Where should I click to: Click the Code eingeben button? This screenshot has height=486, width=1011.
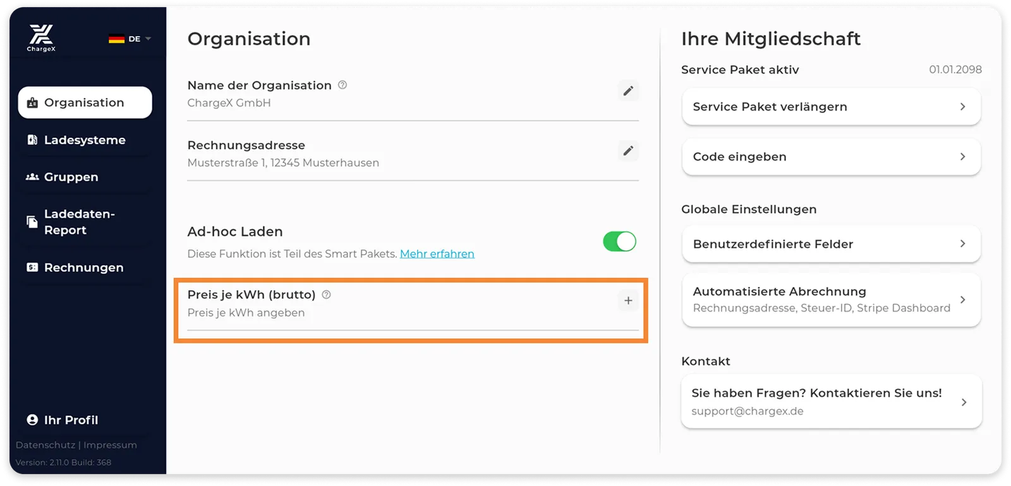click(x=831, y=157)
